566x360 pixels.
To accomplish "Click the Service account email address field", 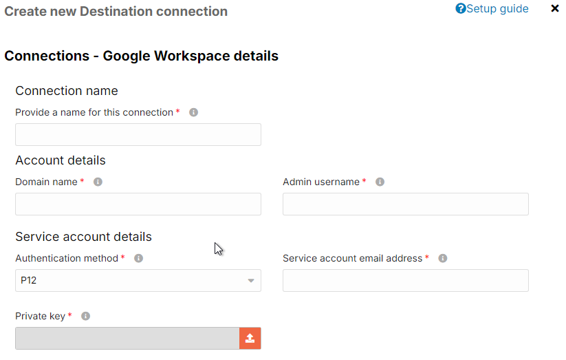I will point(405,281).
